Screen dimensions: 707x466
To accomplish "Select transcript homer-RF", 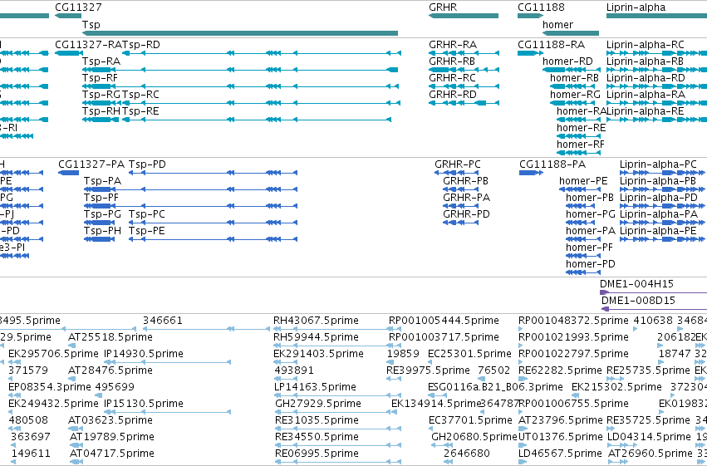I will [580, 145].
